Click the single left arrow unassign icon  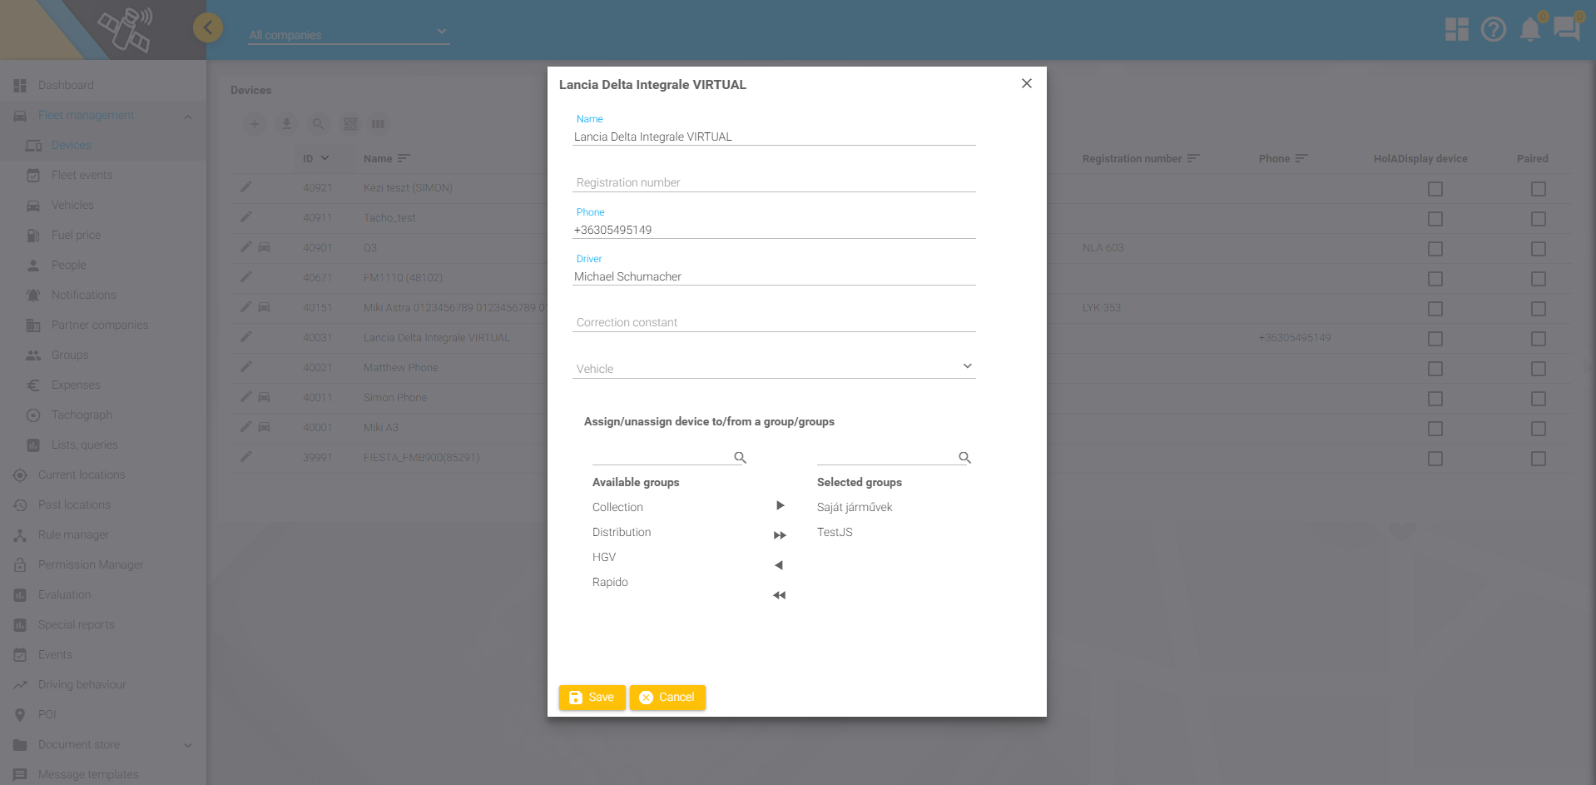(779, 565)
